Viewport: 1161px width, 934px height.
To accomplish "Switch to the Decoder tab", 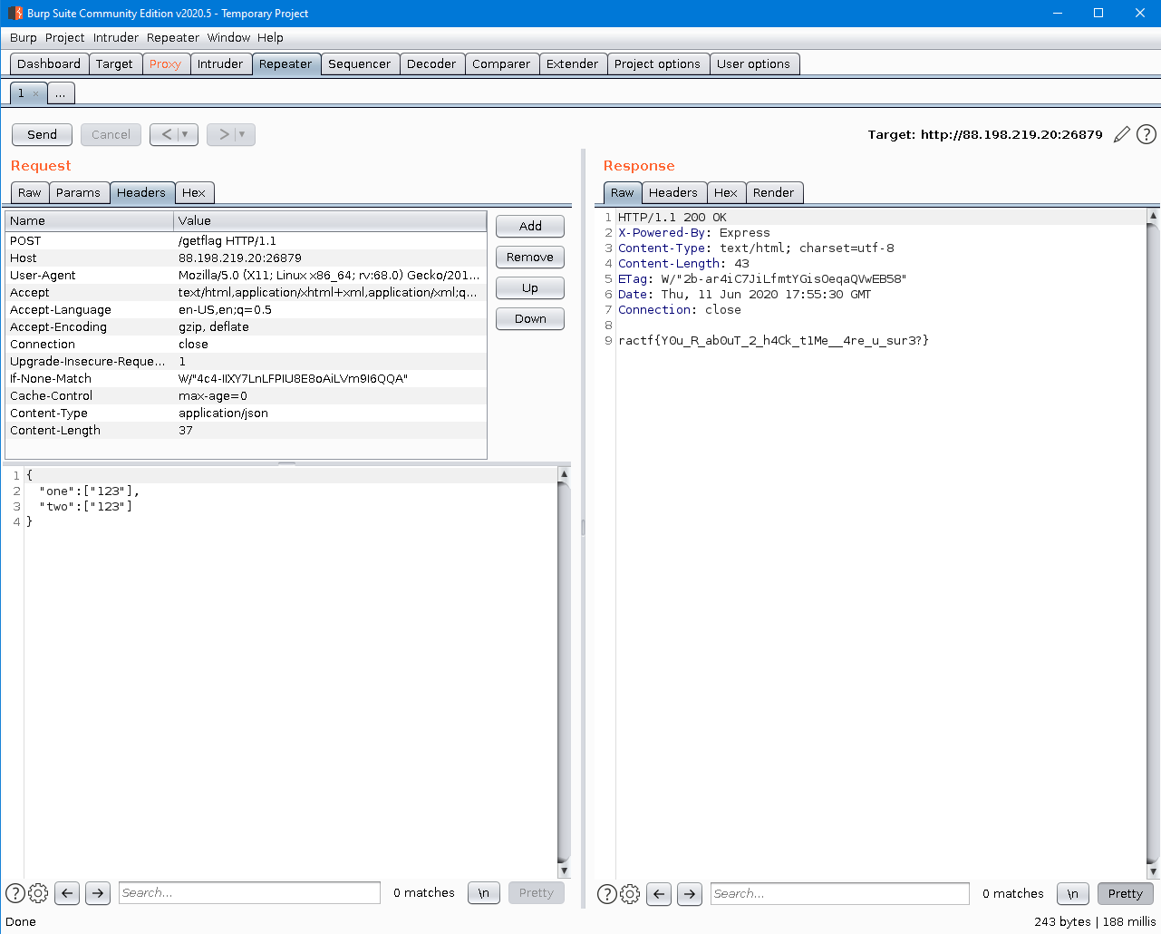I will [x=431, y=64].
